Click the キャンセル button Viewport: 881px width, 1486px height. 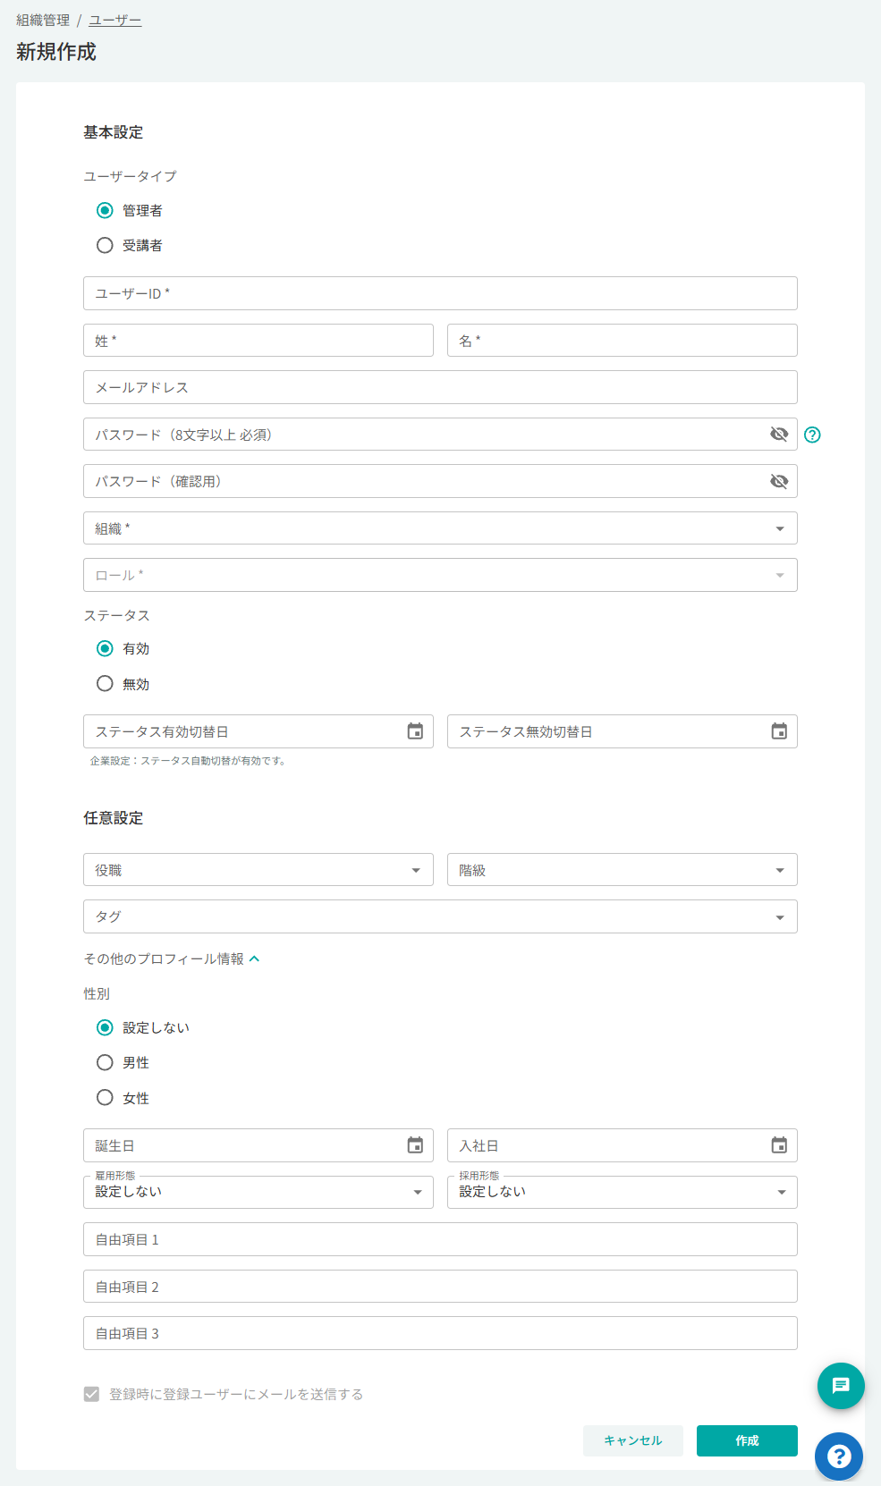(x=633, y=1440)
